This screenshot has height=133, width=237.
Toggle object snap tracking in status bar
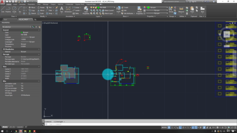193,127
